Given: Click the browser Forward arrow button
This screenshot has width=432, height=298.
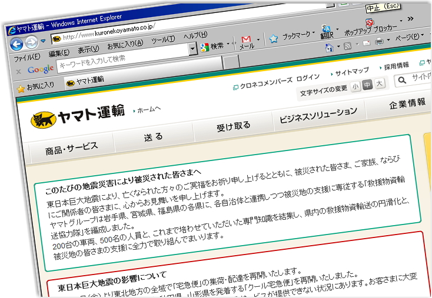Looking at the screenshot, I should [x=31, y=42].
